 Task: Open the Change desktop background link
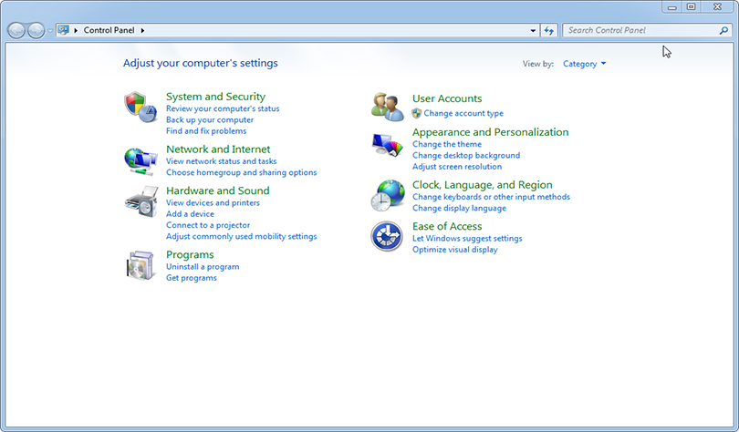tap(466, 156)
